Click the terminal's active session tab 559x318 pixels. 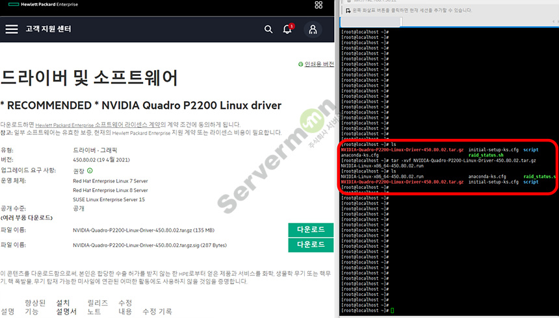tap(370, 21)
